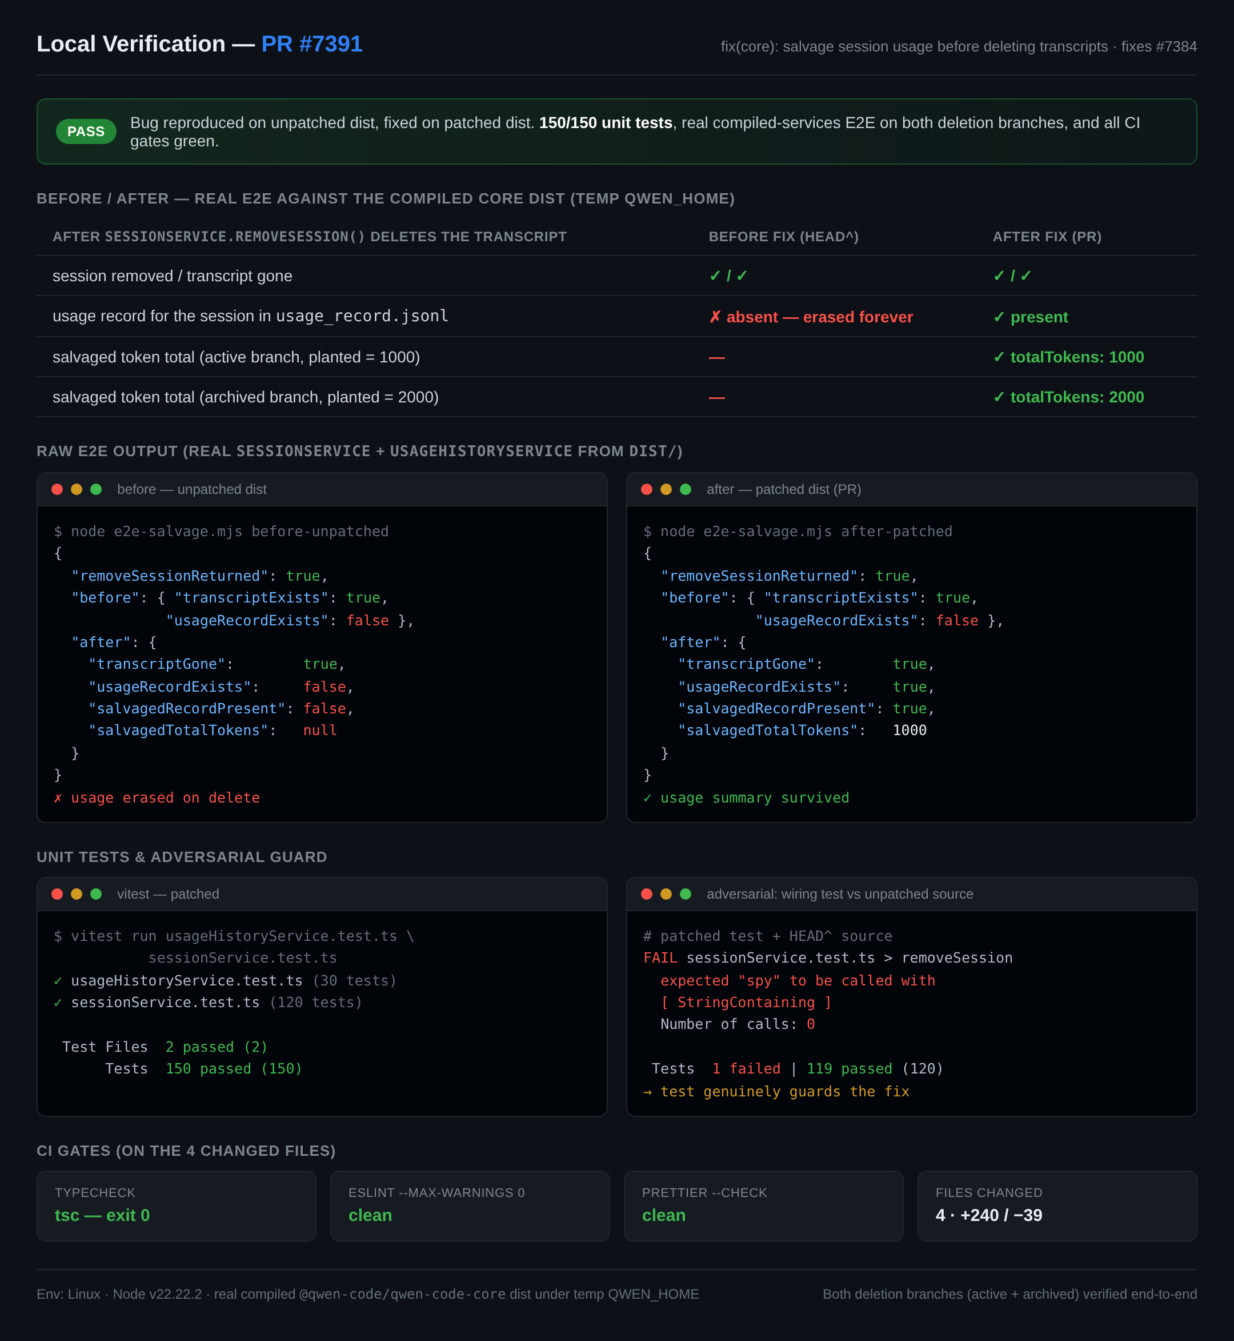Image resolution: width=1234 pixels, height=1341 pixels.
Task: Select the 'vitest — patched' terminal title
Action: tap(169, 894)
